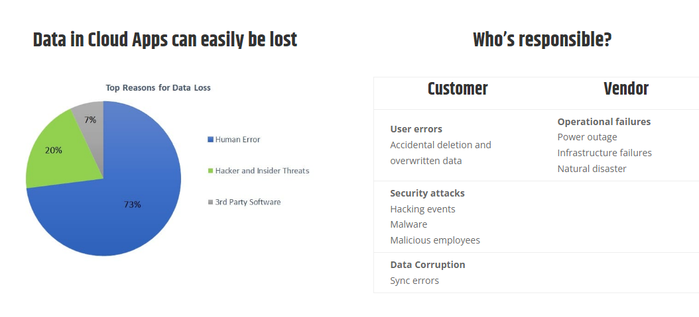Click the 3rd Party Software legend label
This screenshot has height=317, width=699.
point(247,202)
